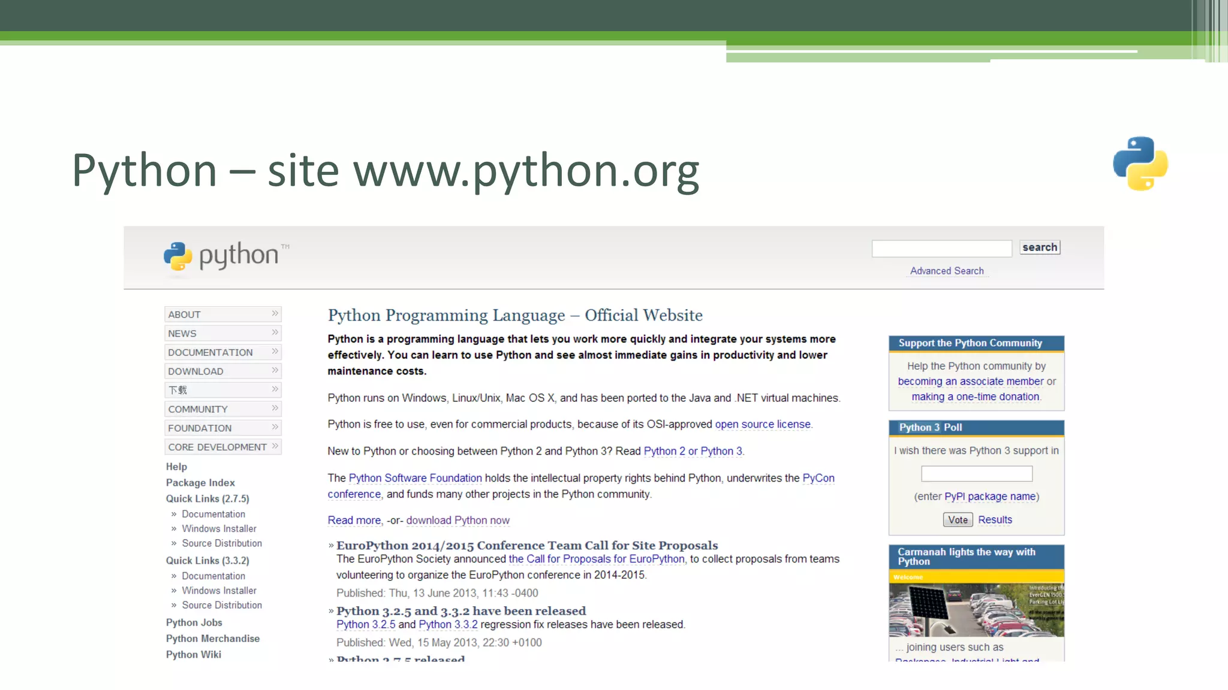Click the Read more link

point(354,520)
